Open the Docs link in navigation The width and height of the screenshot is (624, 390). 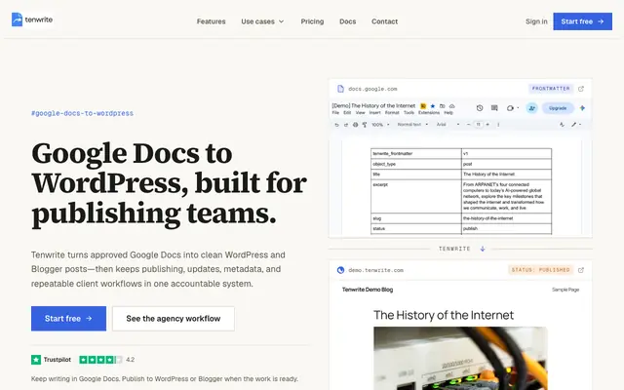click(x=347, y=21)
